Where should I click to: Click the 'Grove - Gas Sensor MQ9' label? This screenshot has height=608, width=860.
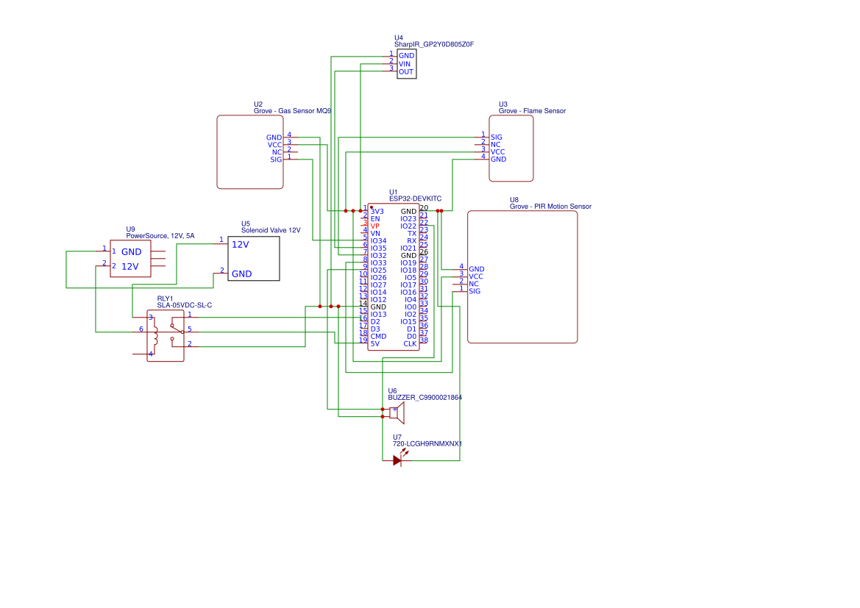pyautogui.click(x=292, y=111)
